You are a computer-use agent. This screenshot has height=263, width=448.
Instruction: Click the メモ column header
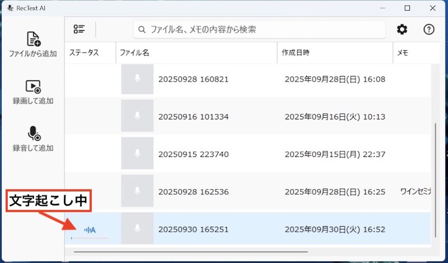(402, 53)
